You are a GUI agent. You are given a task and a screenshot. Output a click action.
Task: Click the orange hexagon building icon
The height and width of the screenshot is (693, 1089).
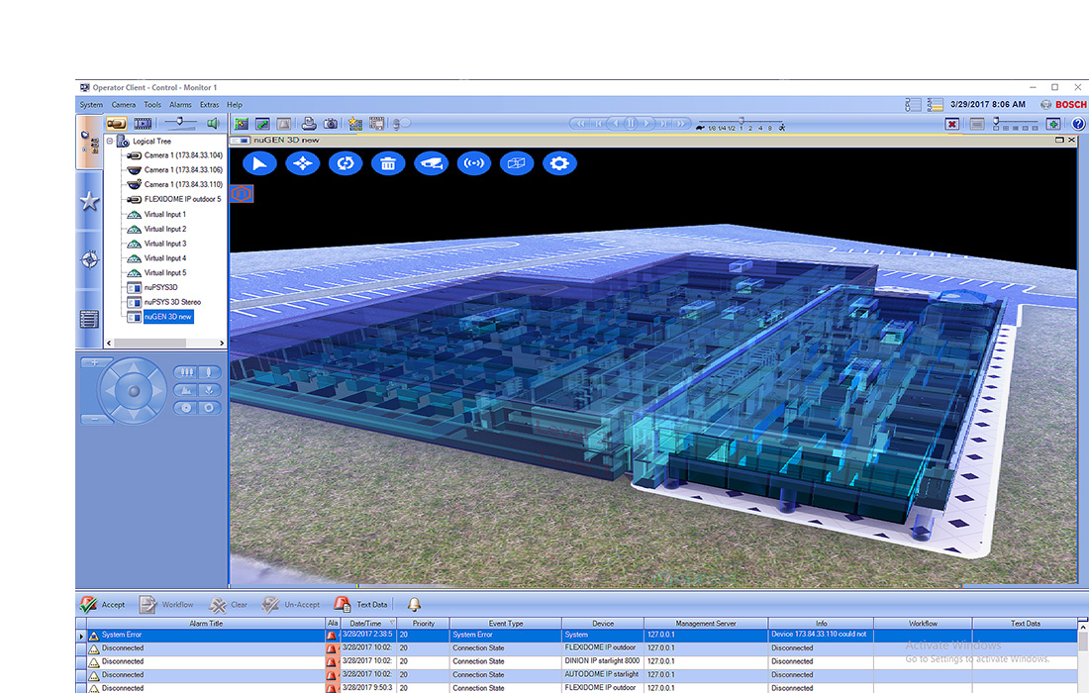tap(242, 194)
